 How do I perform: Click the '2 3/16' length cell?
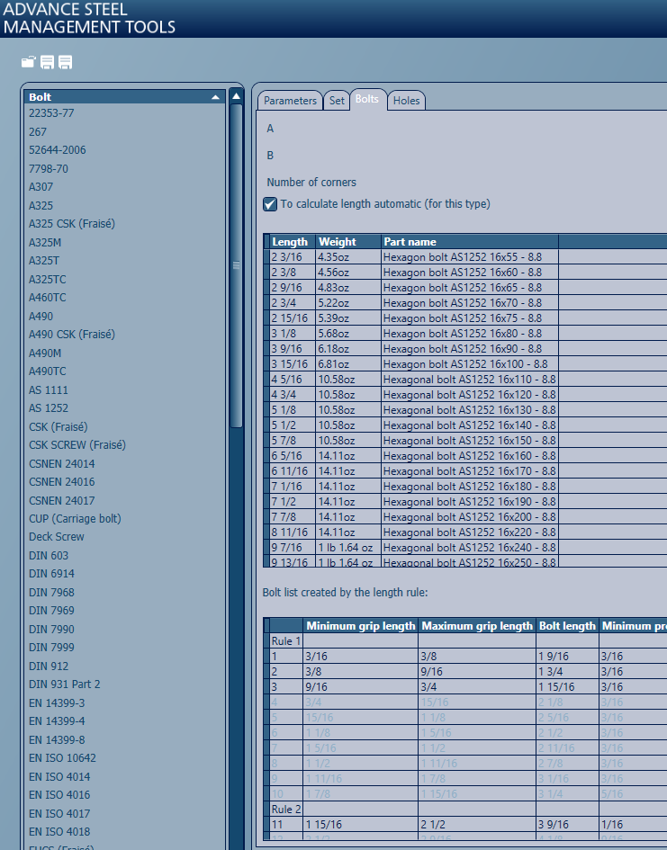coord(293,257)
